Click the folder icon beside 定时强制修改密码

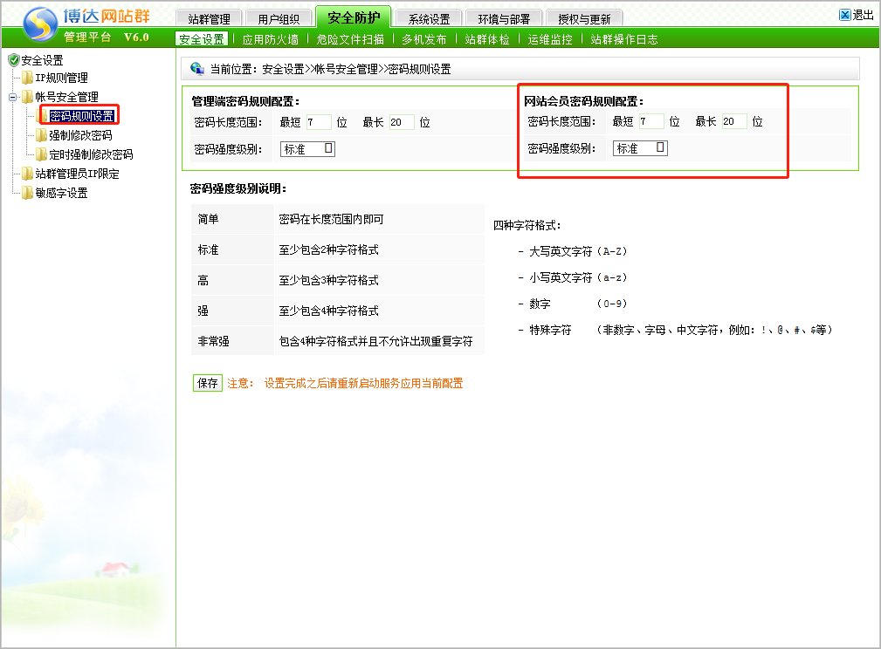pyautogui.click(x=41, y=155)
